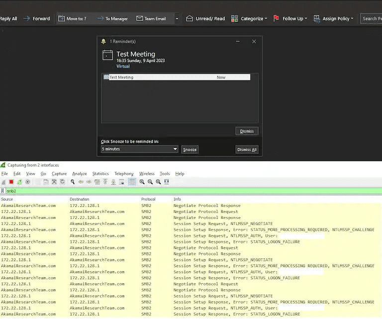This screenshot has width=382, height=319.
Task: Go back in packet history
Action: [x=81, y=182]
